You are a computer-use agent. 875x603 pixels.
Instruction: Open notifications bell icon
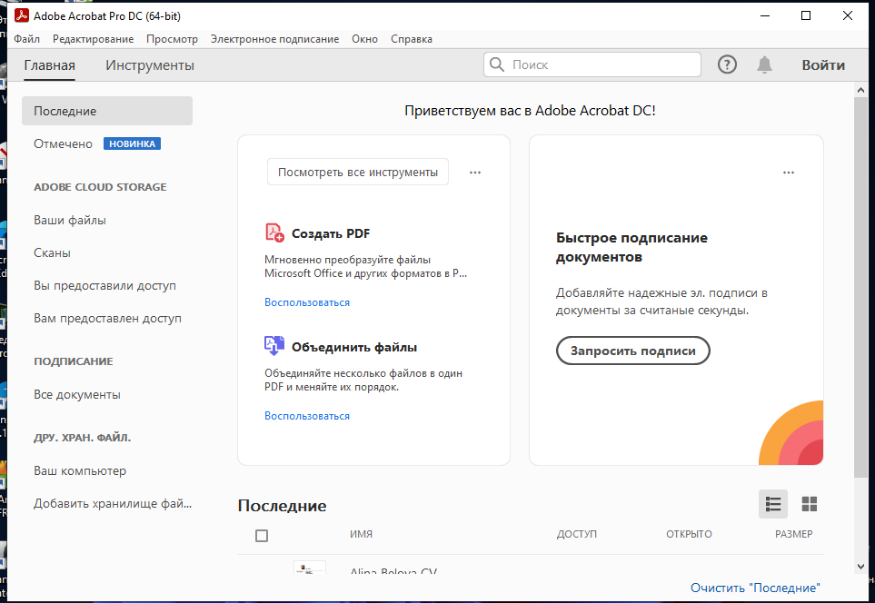(x=764, y=64)
